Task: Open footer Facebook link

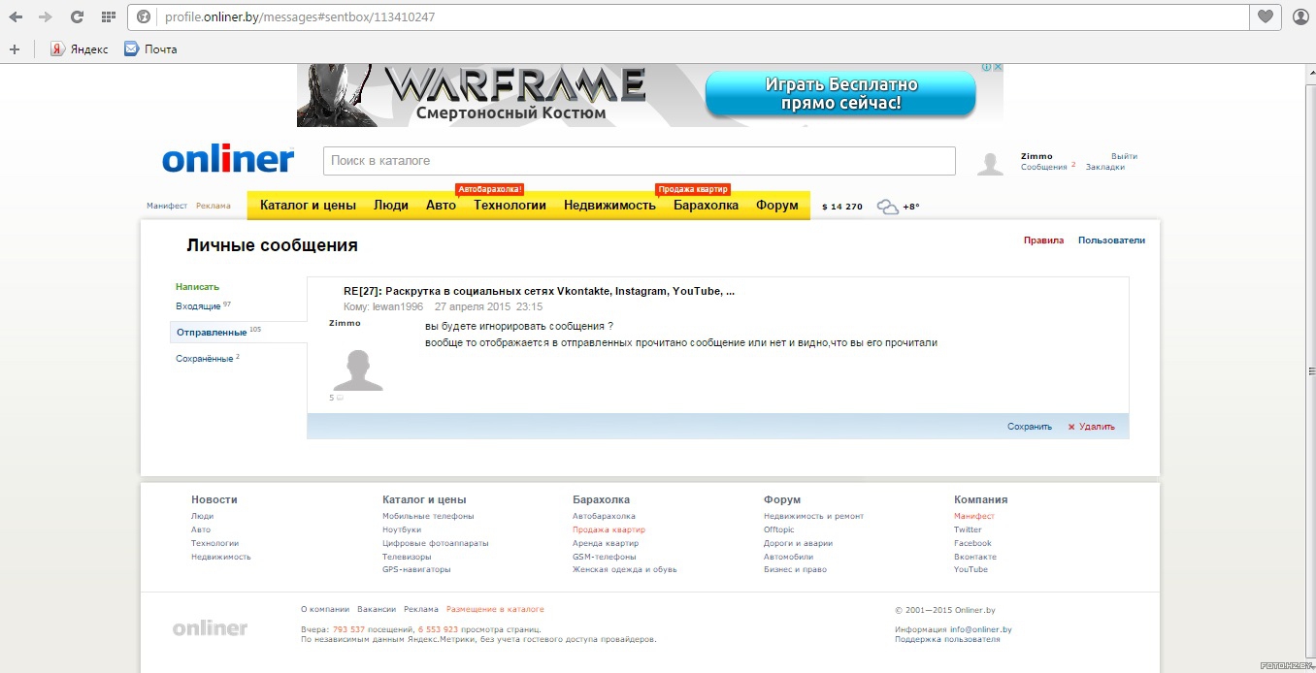Action: pyautogui.click(x=972, y=543)
